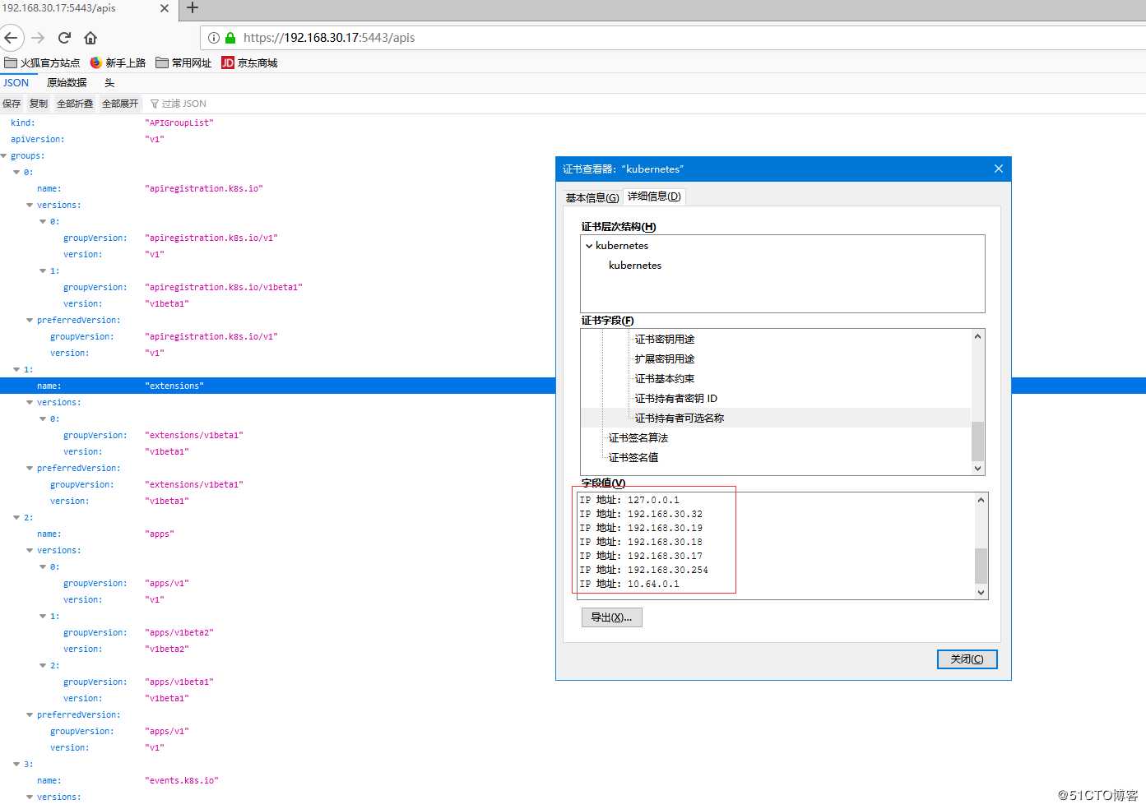
Task: Select 证书签名算法 field
Action: click(638, 437)
